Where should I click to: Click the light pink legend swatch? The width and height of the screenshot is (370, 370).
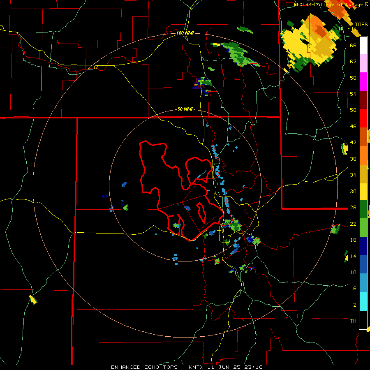tap(363, 63)
